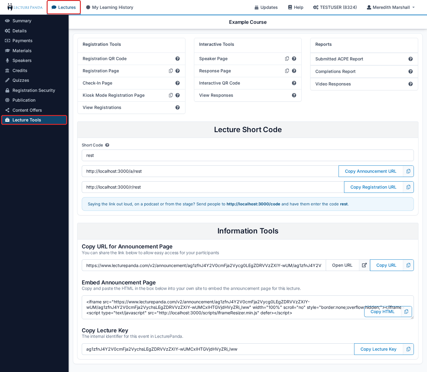
Task: Open help for Speaker Page
Action: click(294, 59)
